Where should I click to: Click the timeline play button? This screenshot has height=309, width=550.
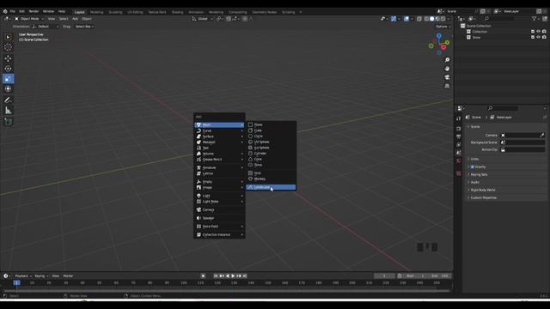tap(233, 276)
